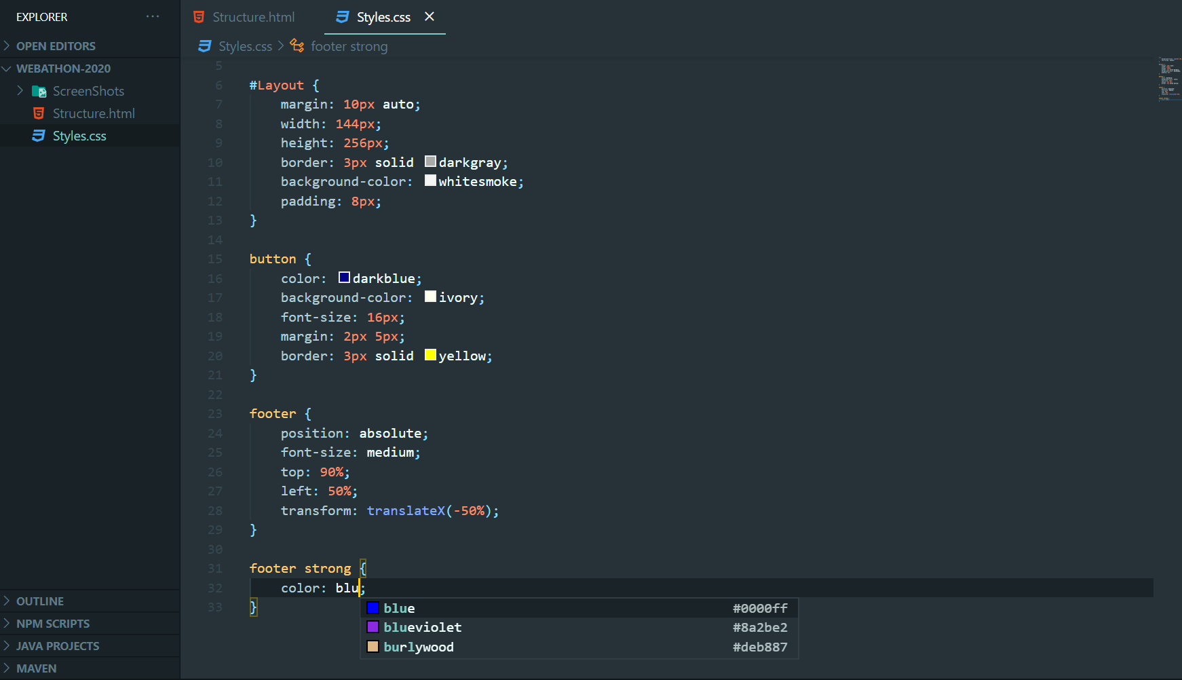Open the darkgray color picker swatch

[x=430, y=162]
